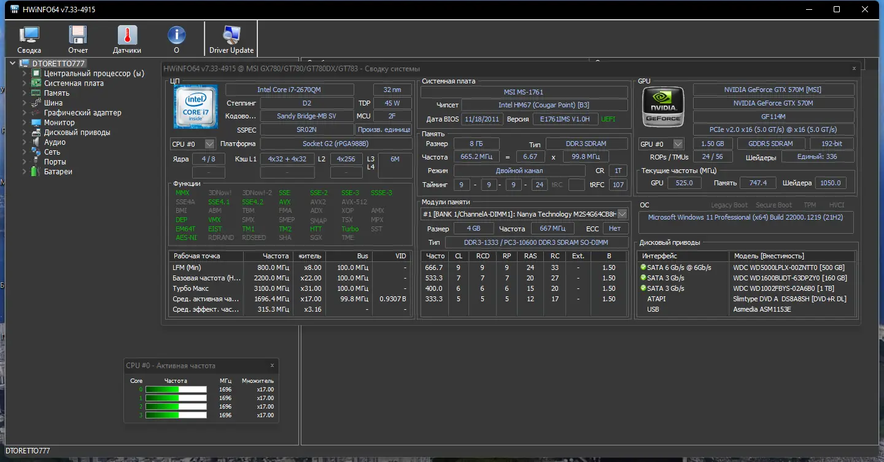Click the Intel Core i7 logo image

(195, 107)
